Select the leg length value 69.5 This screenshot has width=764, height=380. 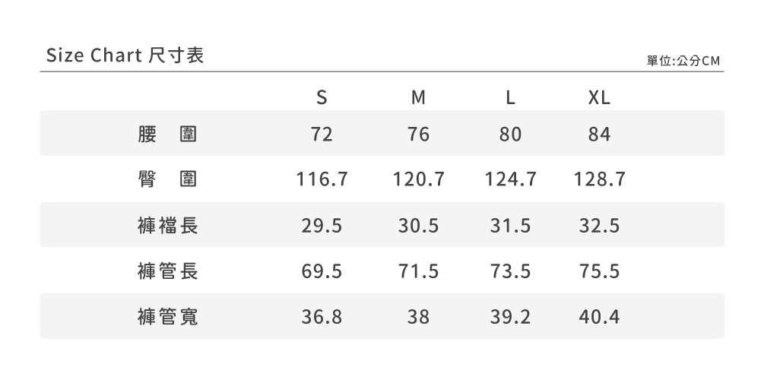322,271
